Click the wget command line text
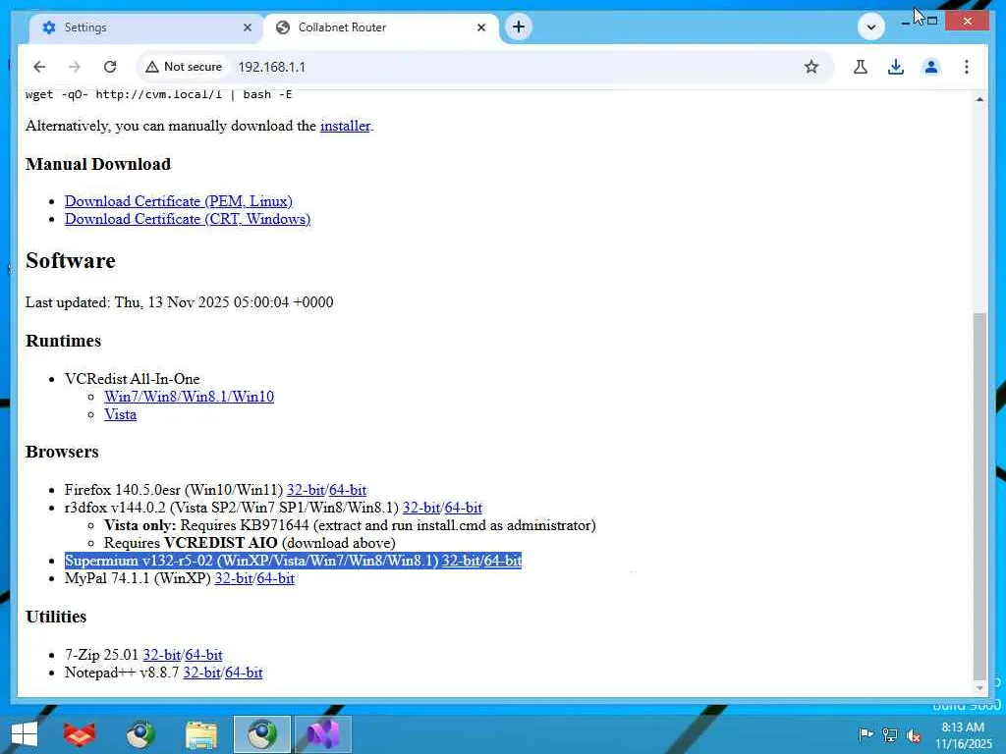This screenshot has height=754, width=1006. click(x=158, y=95)
